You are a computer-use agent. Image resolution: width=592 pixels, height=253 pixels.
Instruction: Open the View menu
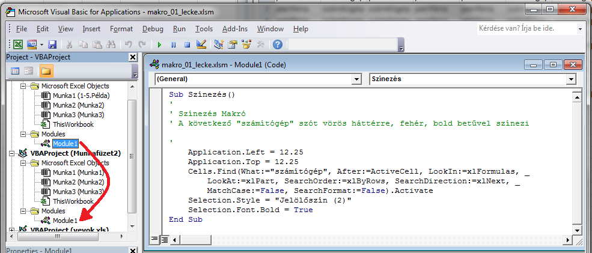coord(66,29)
